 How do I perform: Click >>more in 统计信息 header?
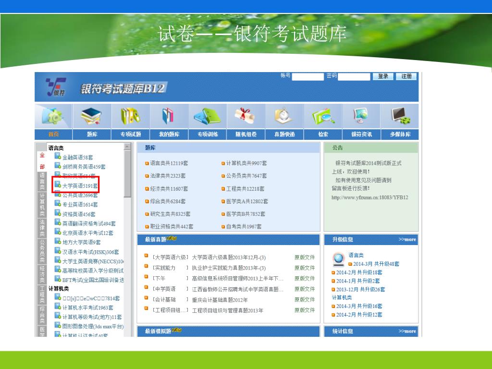[x=407, y=331]
